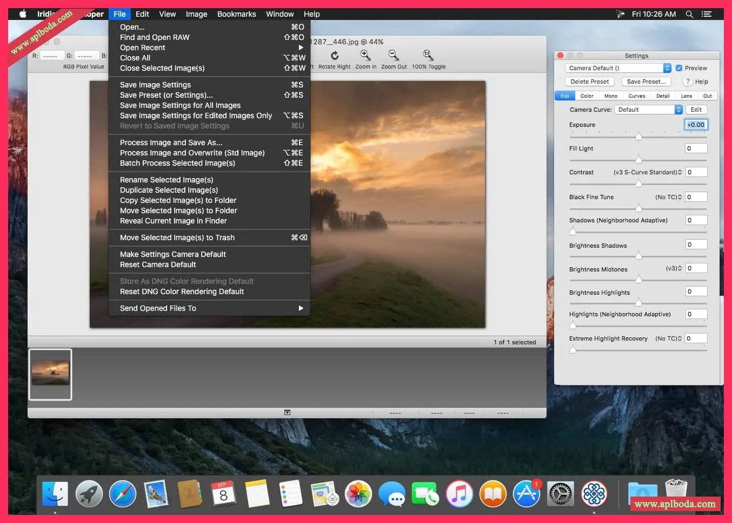Toggle 100% zoom view icon
Screen dimensions: 732x523
click(x=428, y=55)
